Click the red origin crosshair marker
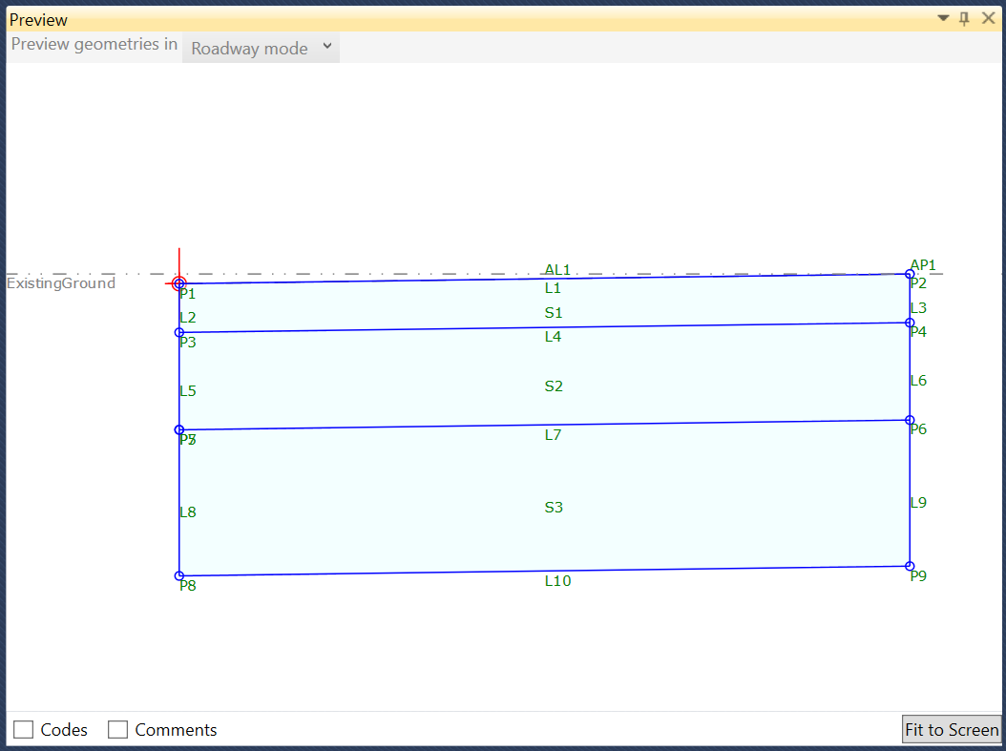1006x751 pixels. point(179,282)
